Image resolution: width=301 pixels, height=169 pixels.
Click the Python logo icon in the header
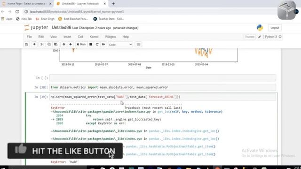[x=260, y=28]
